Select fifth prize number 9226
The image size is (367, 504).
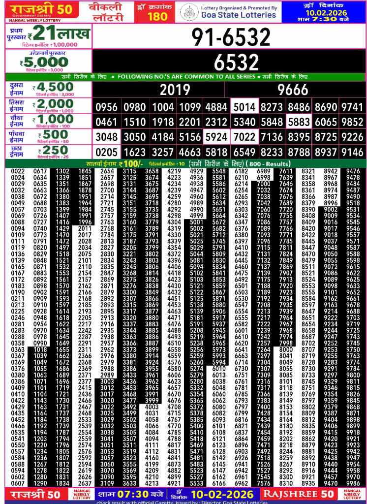(353, 138)
